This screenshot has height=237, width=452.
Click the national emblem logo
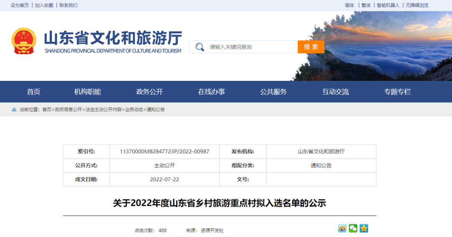pos(24,41)
